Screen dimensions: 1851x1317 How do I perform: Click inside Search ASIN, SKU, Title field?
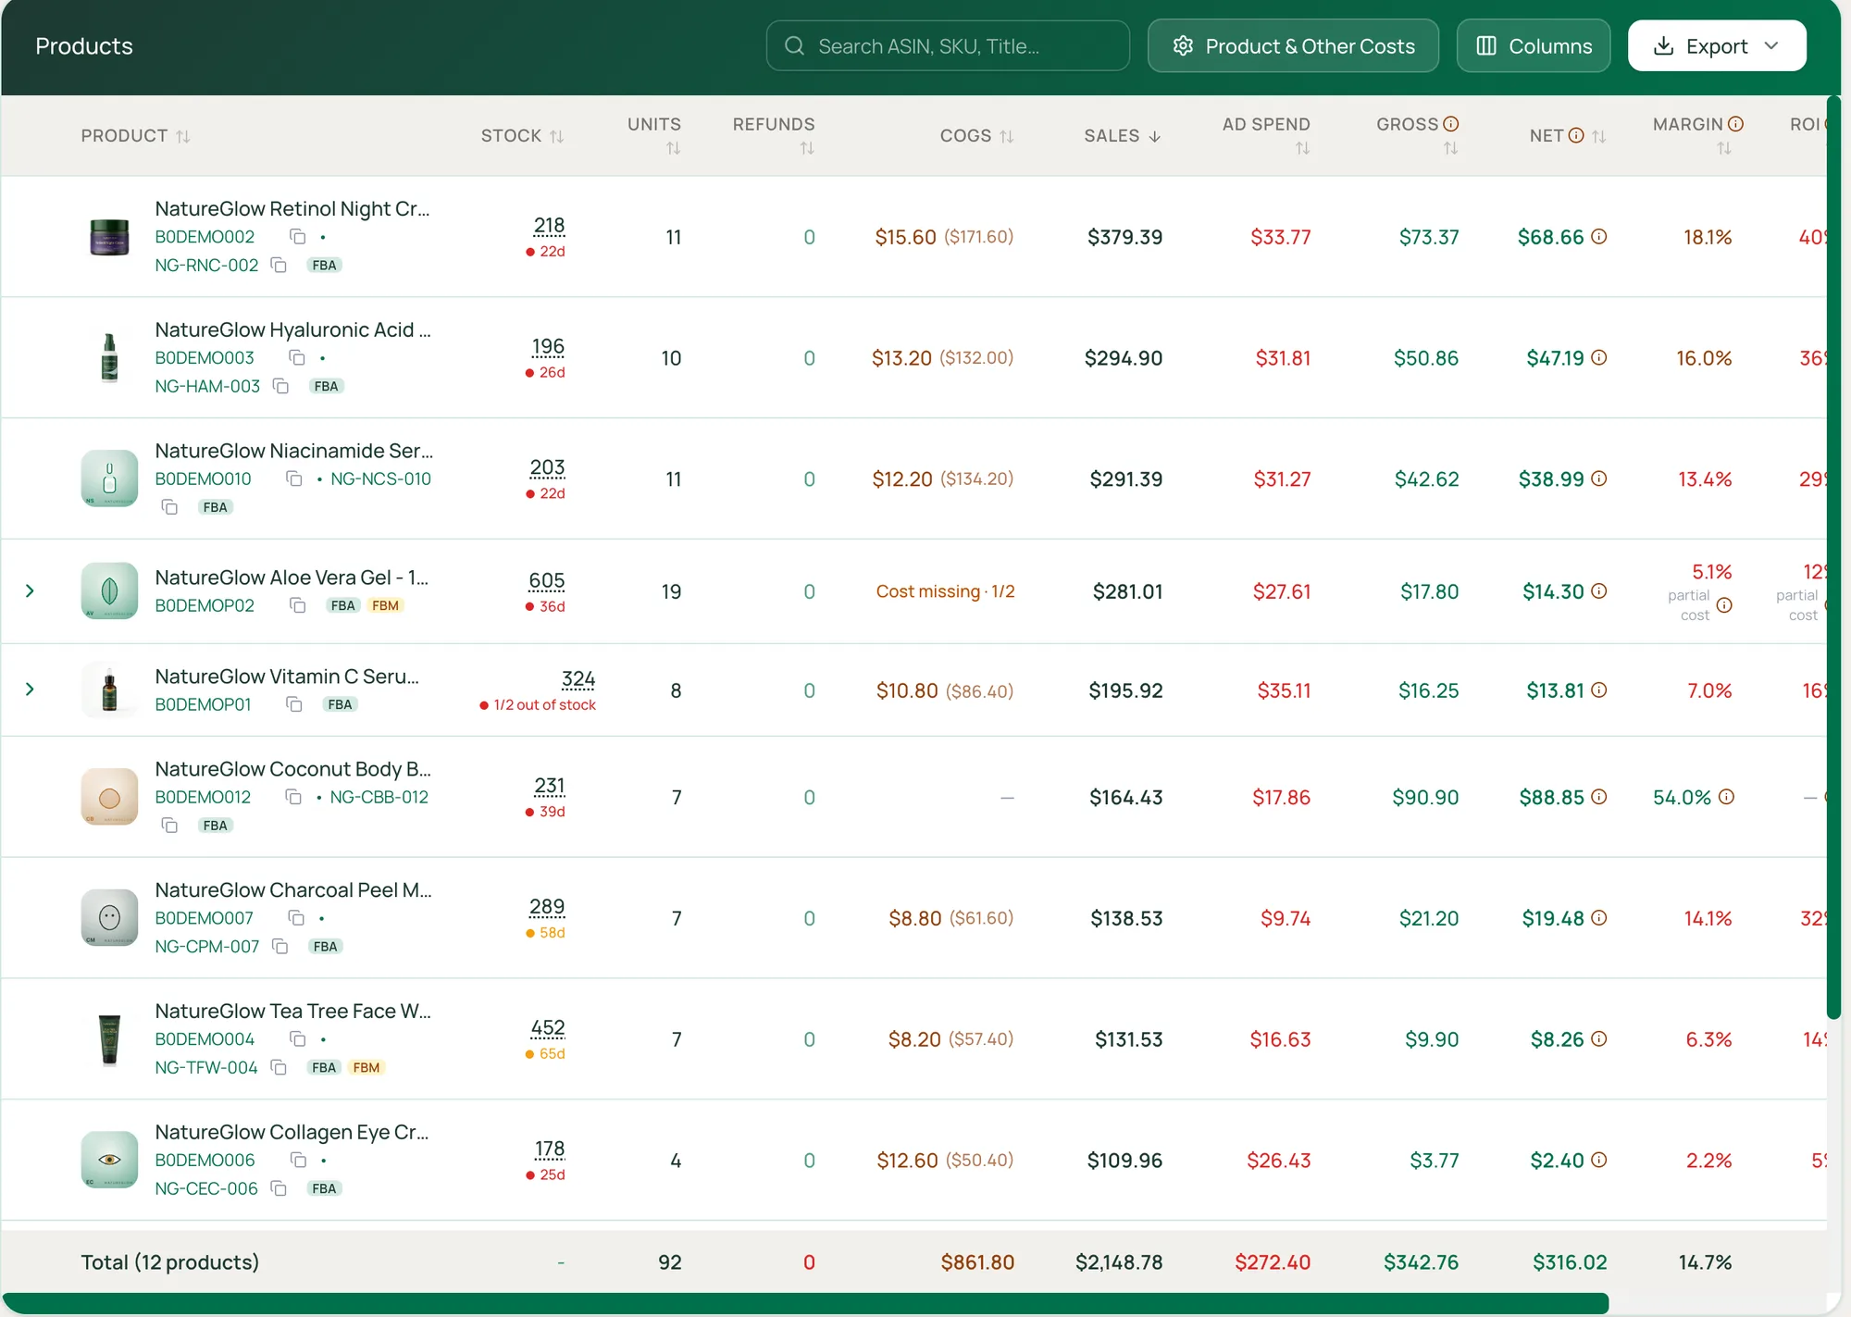[x=948, y=45]
